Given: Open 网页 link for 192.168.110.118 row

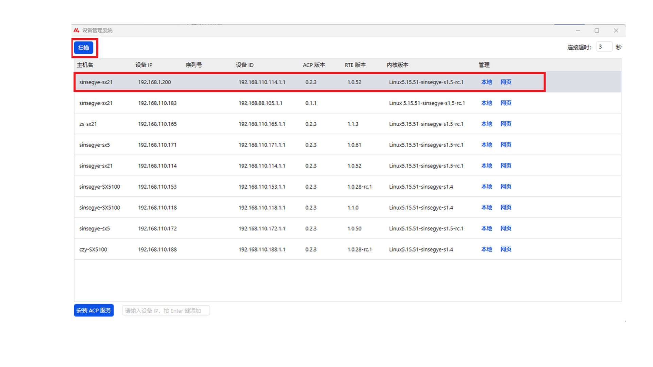Looking at the screenshot, I should point(506,207).
